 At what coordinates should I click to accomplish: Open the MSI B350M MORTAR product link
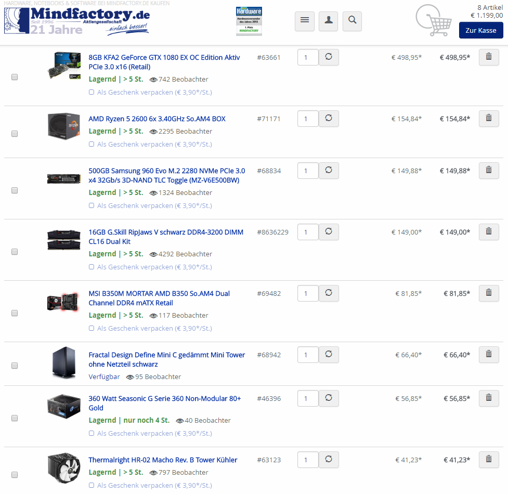[x=159, y=298]
